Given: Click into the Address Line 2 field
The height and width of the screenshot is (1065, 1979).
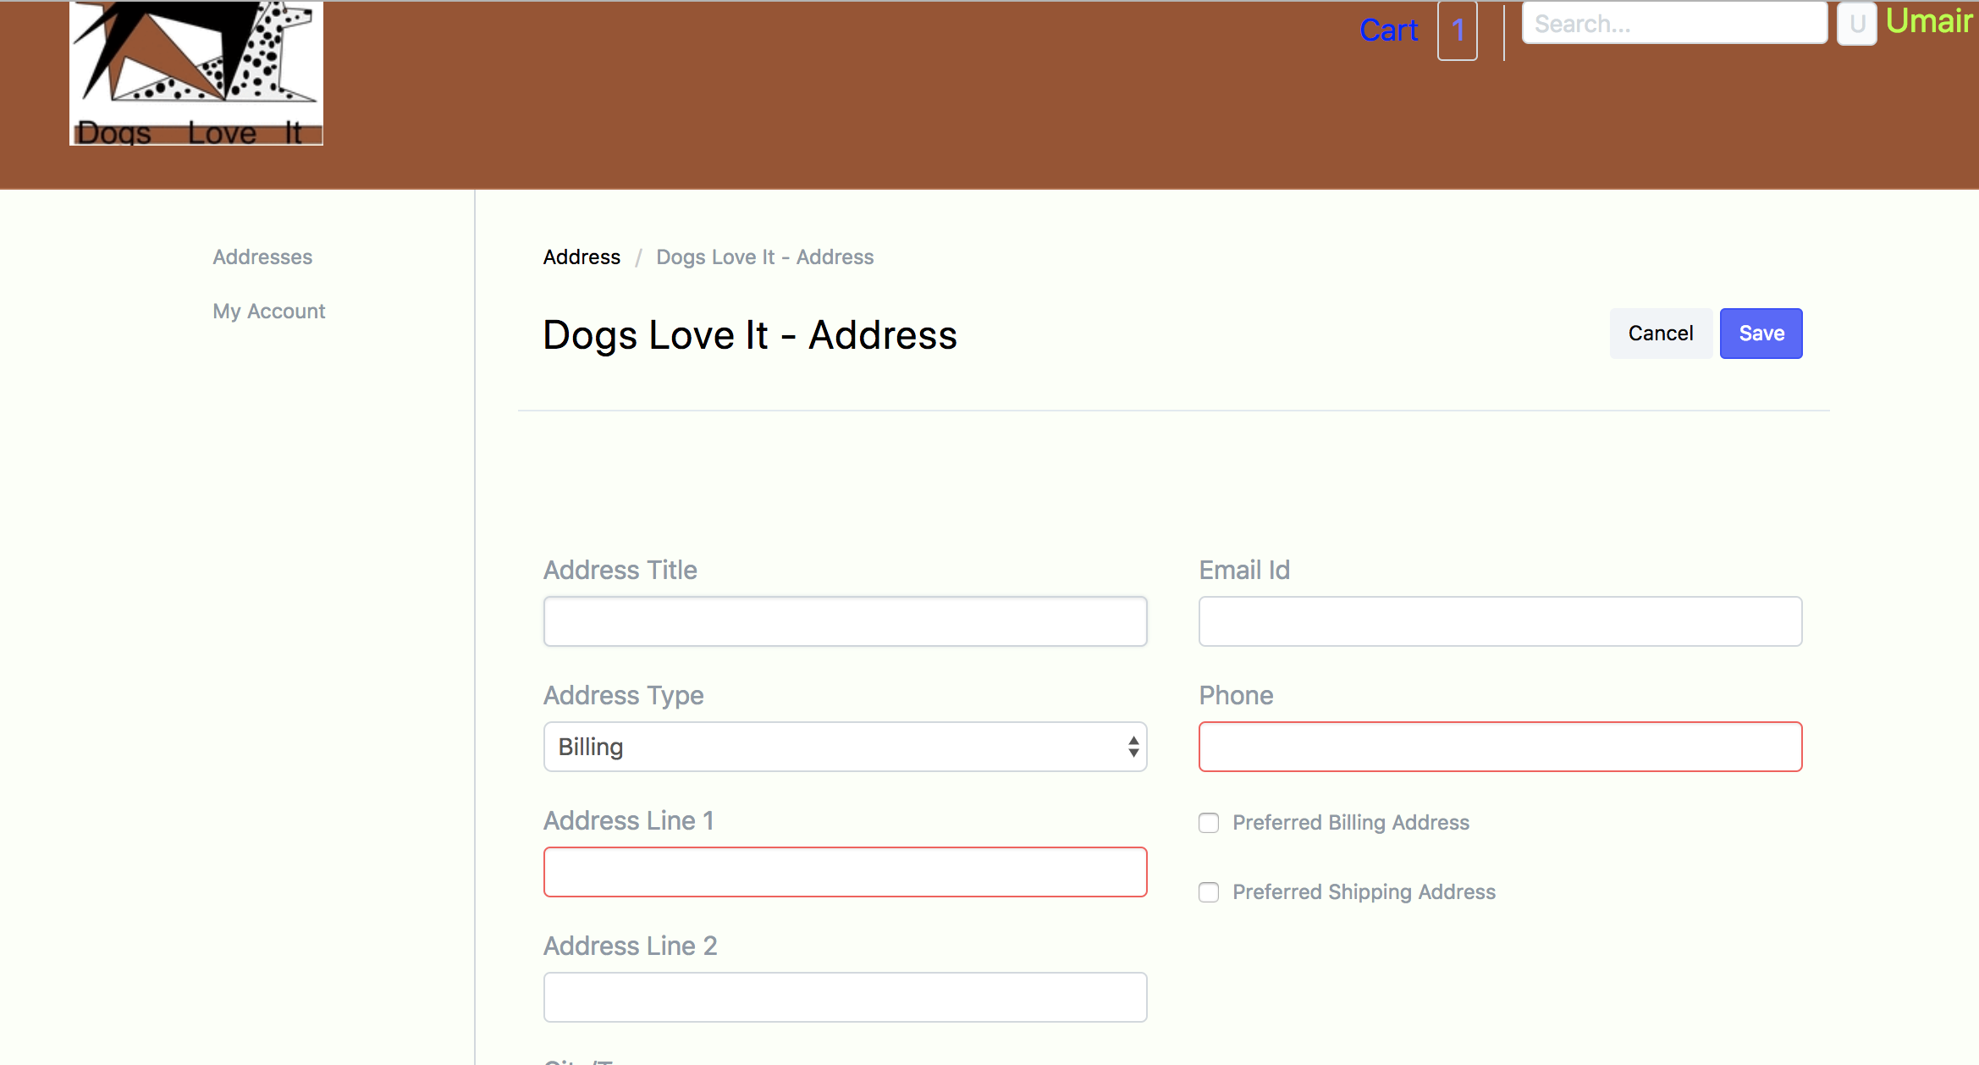Looking at the screenshot, I should (845, 997).
